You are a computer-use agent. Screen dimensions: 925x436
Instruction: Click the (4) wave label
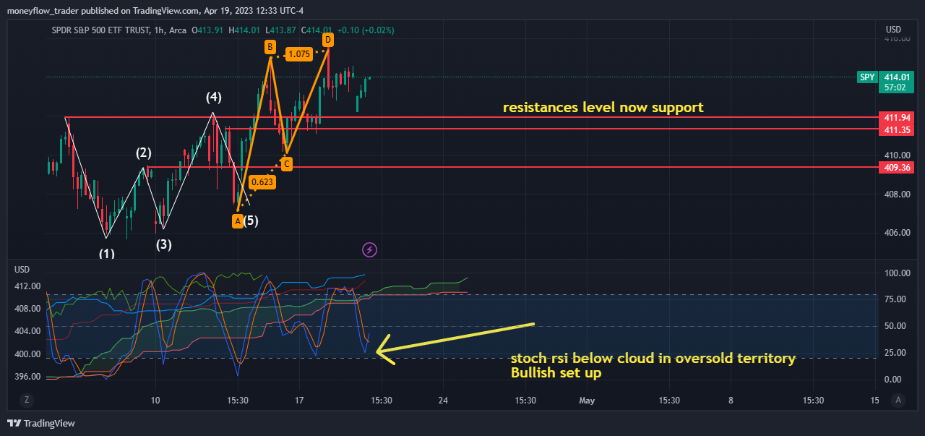[x=213, y=97]
